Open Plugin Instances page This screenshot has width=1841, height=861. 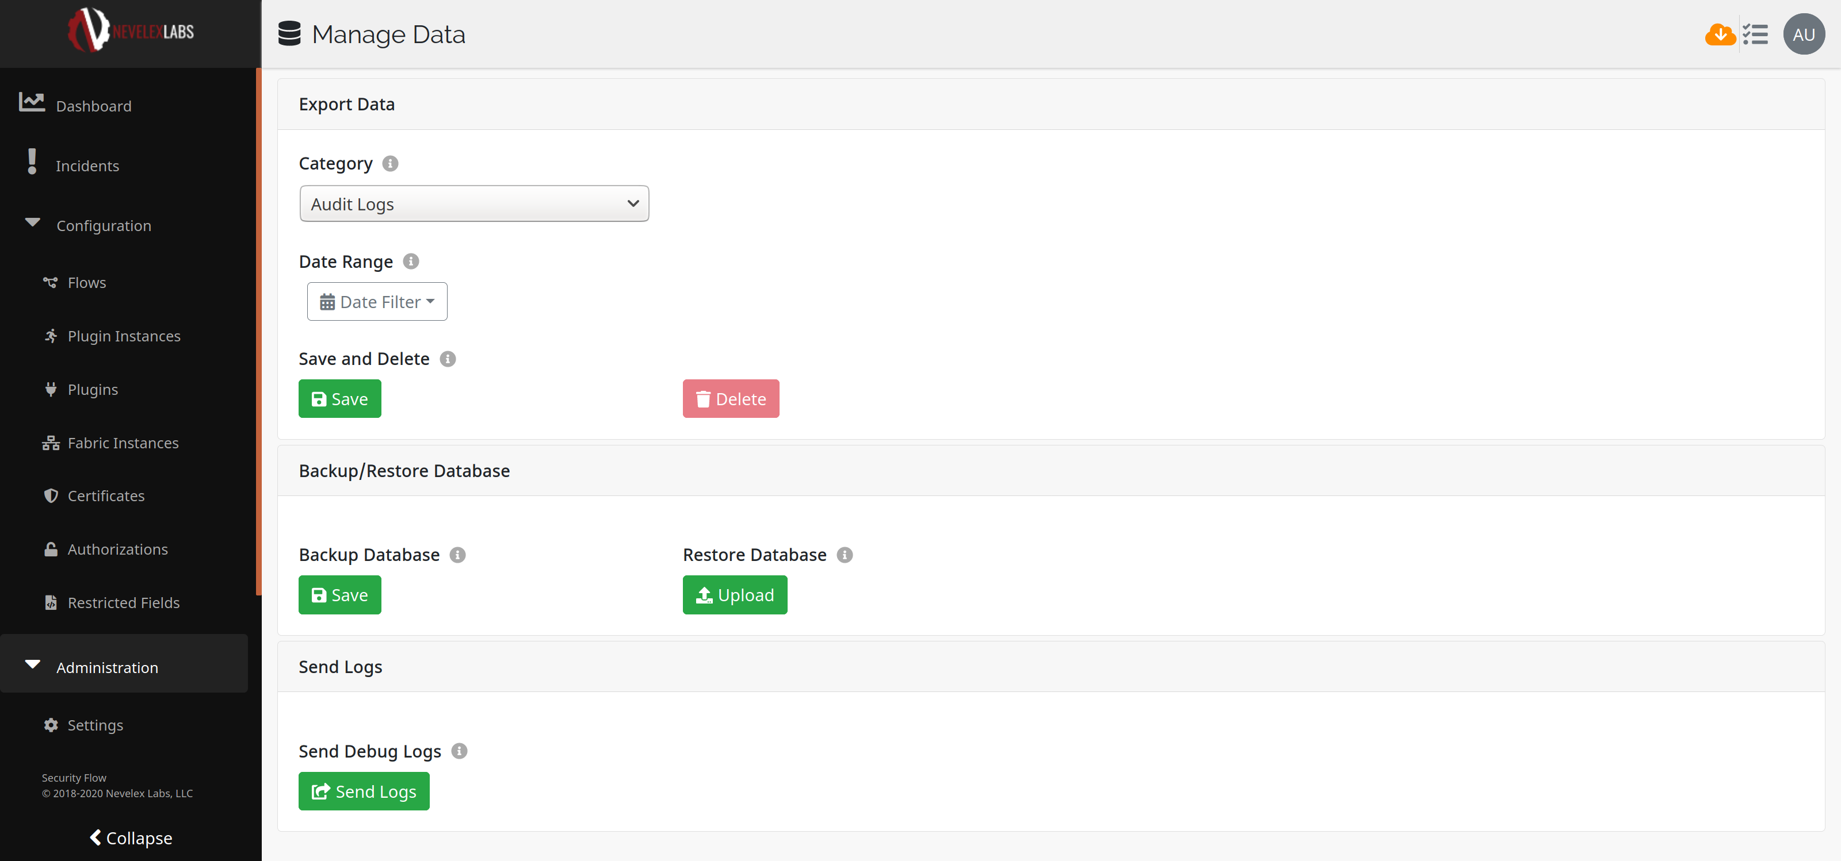[124, 336]
